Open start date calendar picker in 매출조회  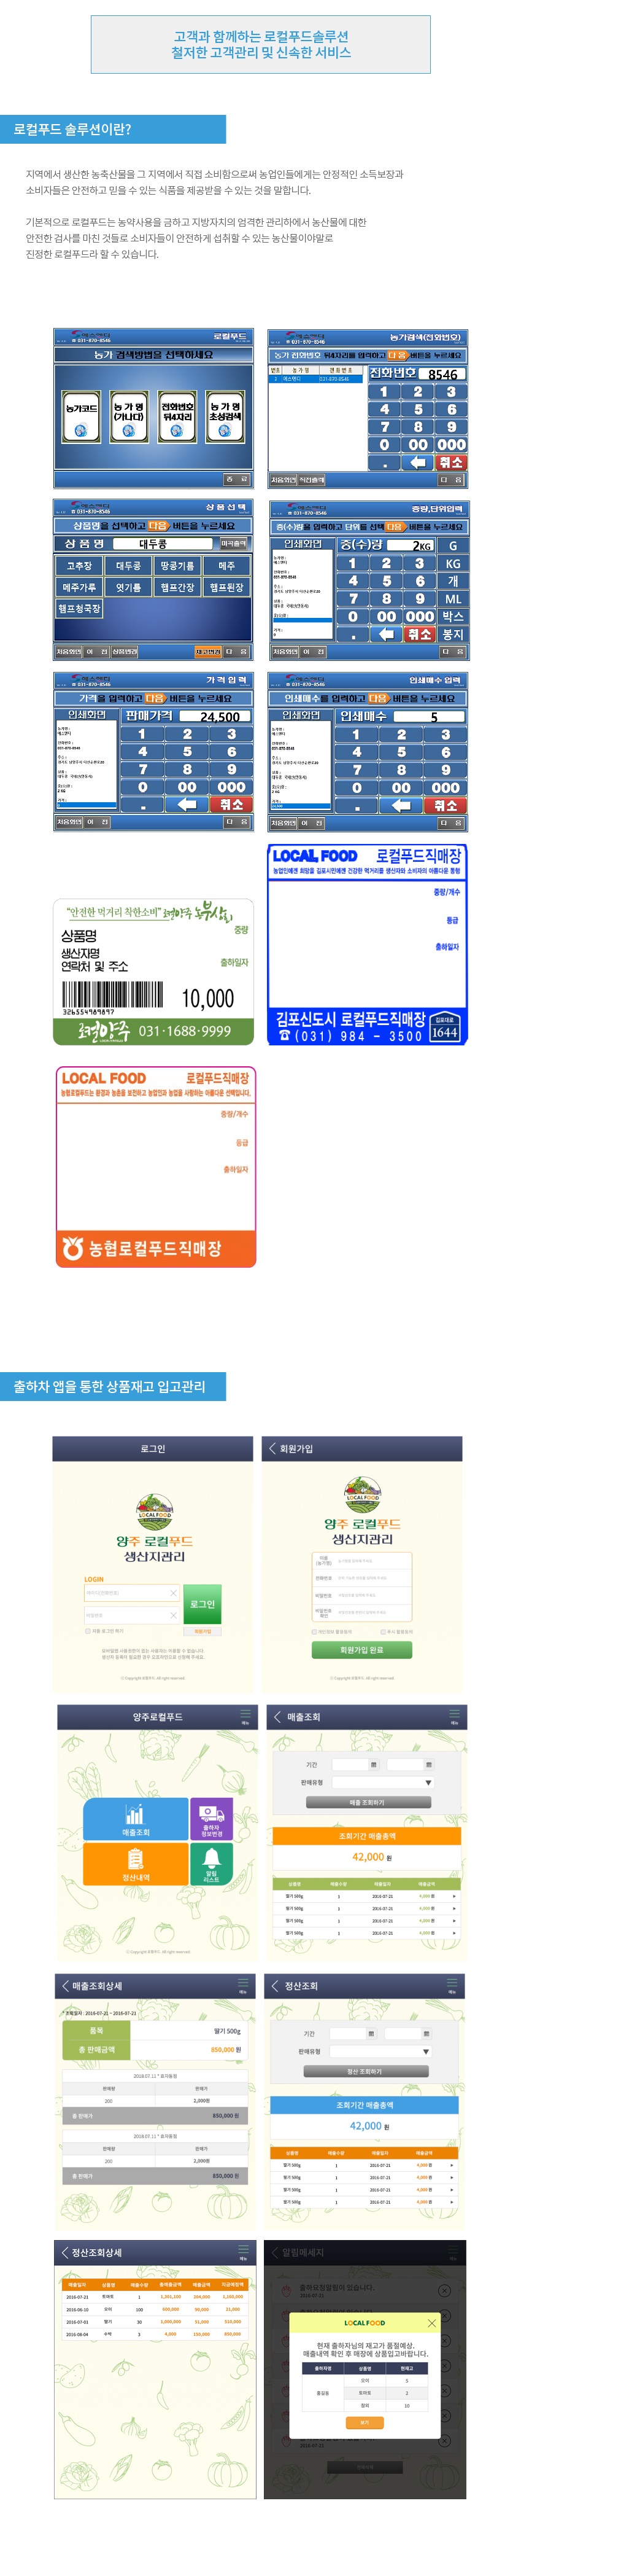point(373,1764)
